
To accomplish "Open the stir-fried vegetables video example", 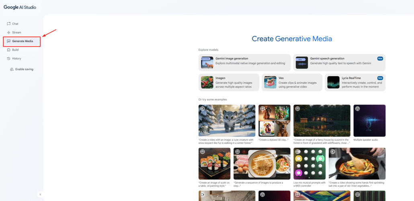I will click(x=357, y=164).
